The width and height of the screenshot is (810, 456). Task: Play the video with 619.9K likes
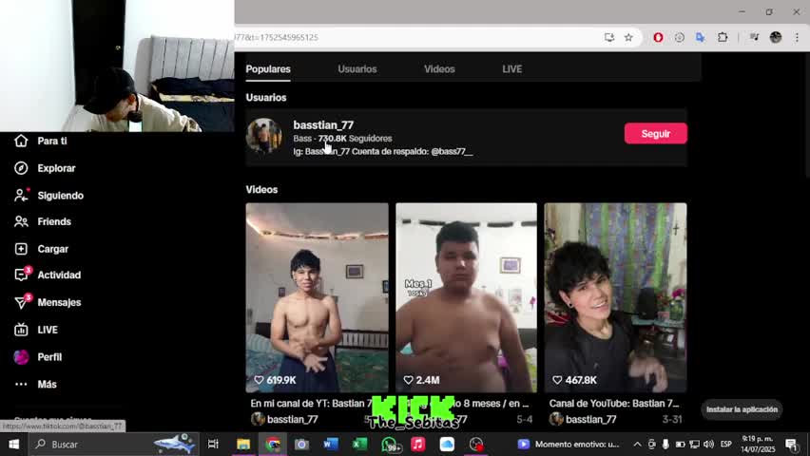coord(318,297)
